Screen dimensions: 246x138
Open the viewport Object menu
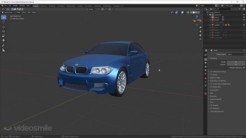click(x=34, y=12)
